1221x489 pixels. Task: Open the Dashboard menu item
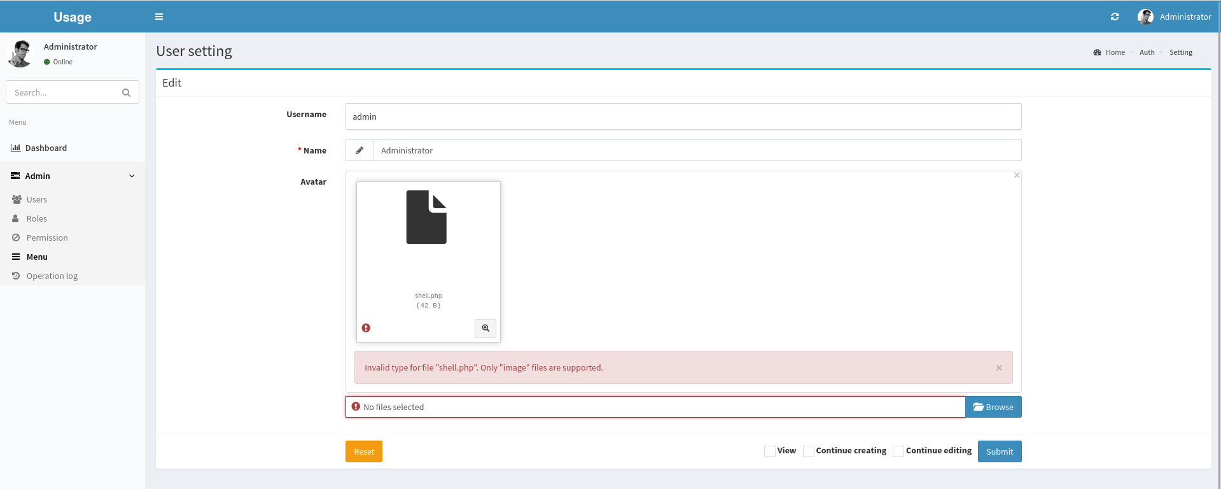[x=46, y=148]
